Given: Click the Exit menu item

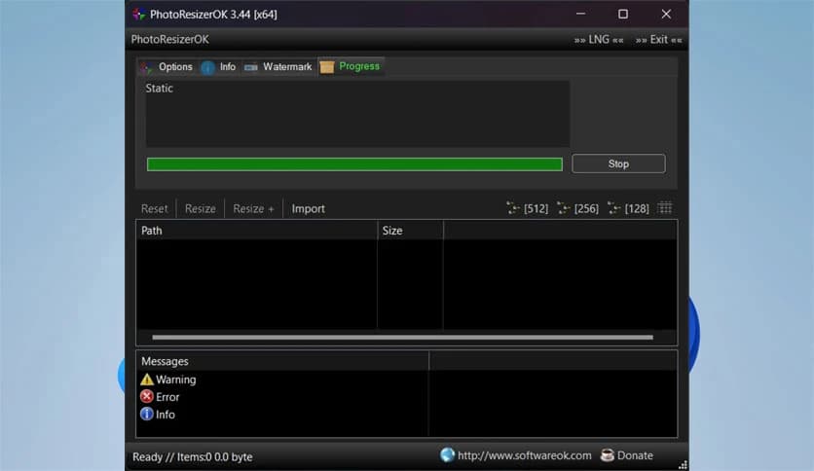Looking at the screenshot, I should [658, 40].
